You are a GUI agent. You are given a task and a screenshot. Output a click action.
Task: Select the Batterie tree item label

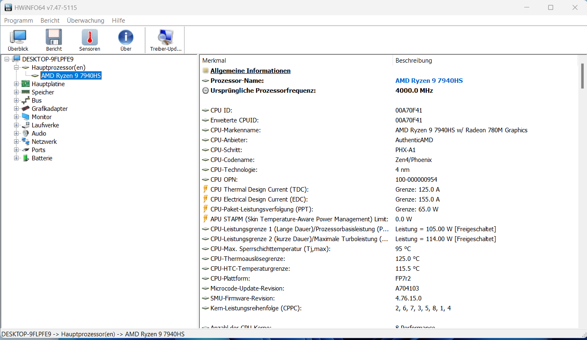pos(42,158)
